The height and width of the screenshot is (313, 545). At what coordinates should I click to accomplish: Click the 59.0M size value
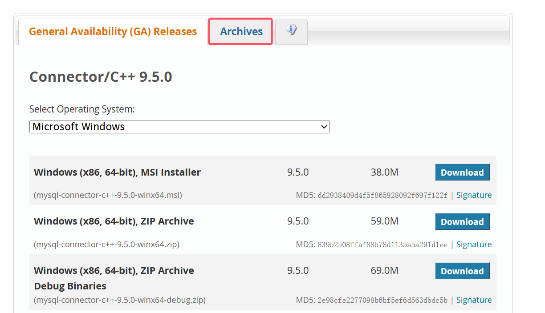[384, 221]
